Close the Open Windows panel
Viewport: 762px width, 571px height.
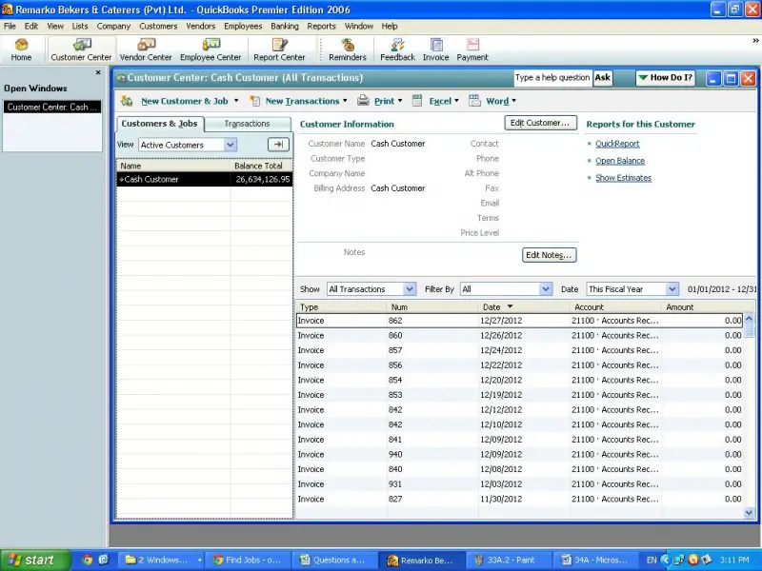(x=98, y=72)
